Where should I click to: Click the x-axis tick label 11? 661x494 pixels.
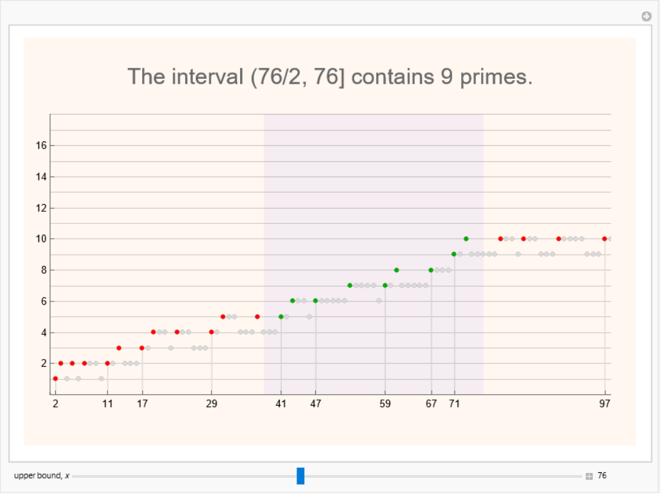point(108,404)
